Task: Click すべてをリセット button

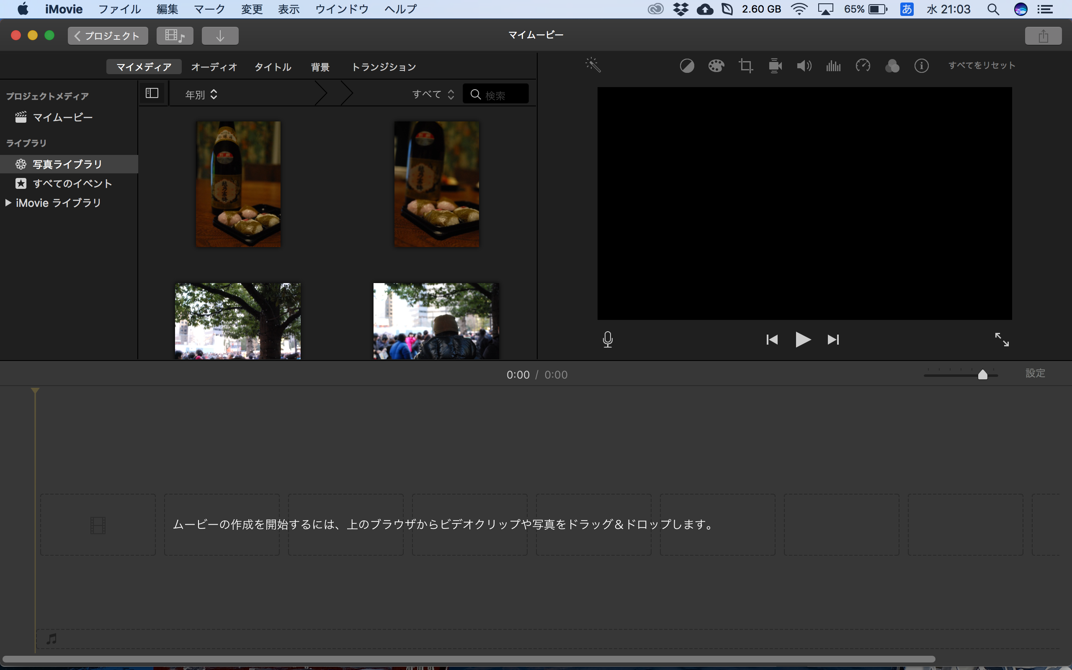Action: [x=982, y=66]
